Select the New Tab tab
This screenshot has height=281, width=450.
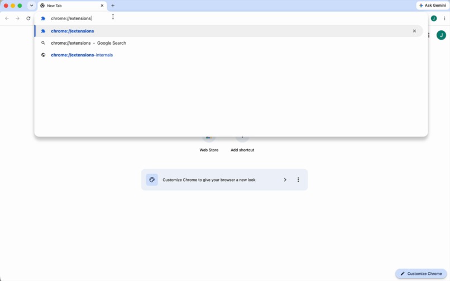[x=72, y=6]
